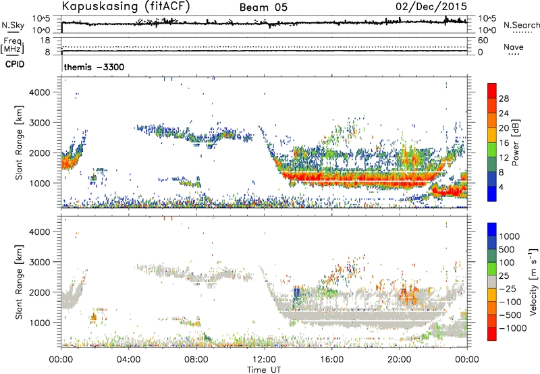Click the "Power [dB]" colorbar title
Screen dimensions: 540x374
(516, 142)
